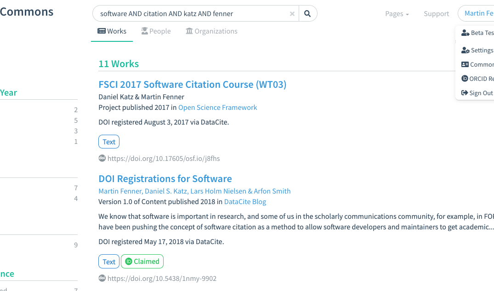Open the Support page link
The image size is (494, 291).
click(x=436, y=14)
